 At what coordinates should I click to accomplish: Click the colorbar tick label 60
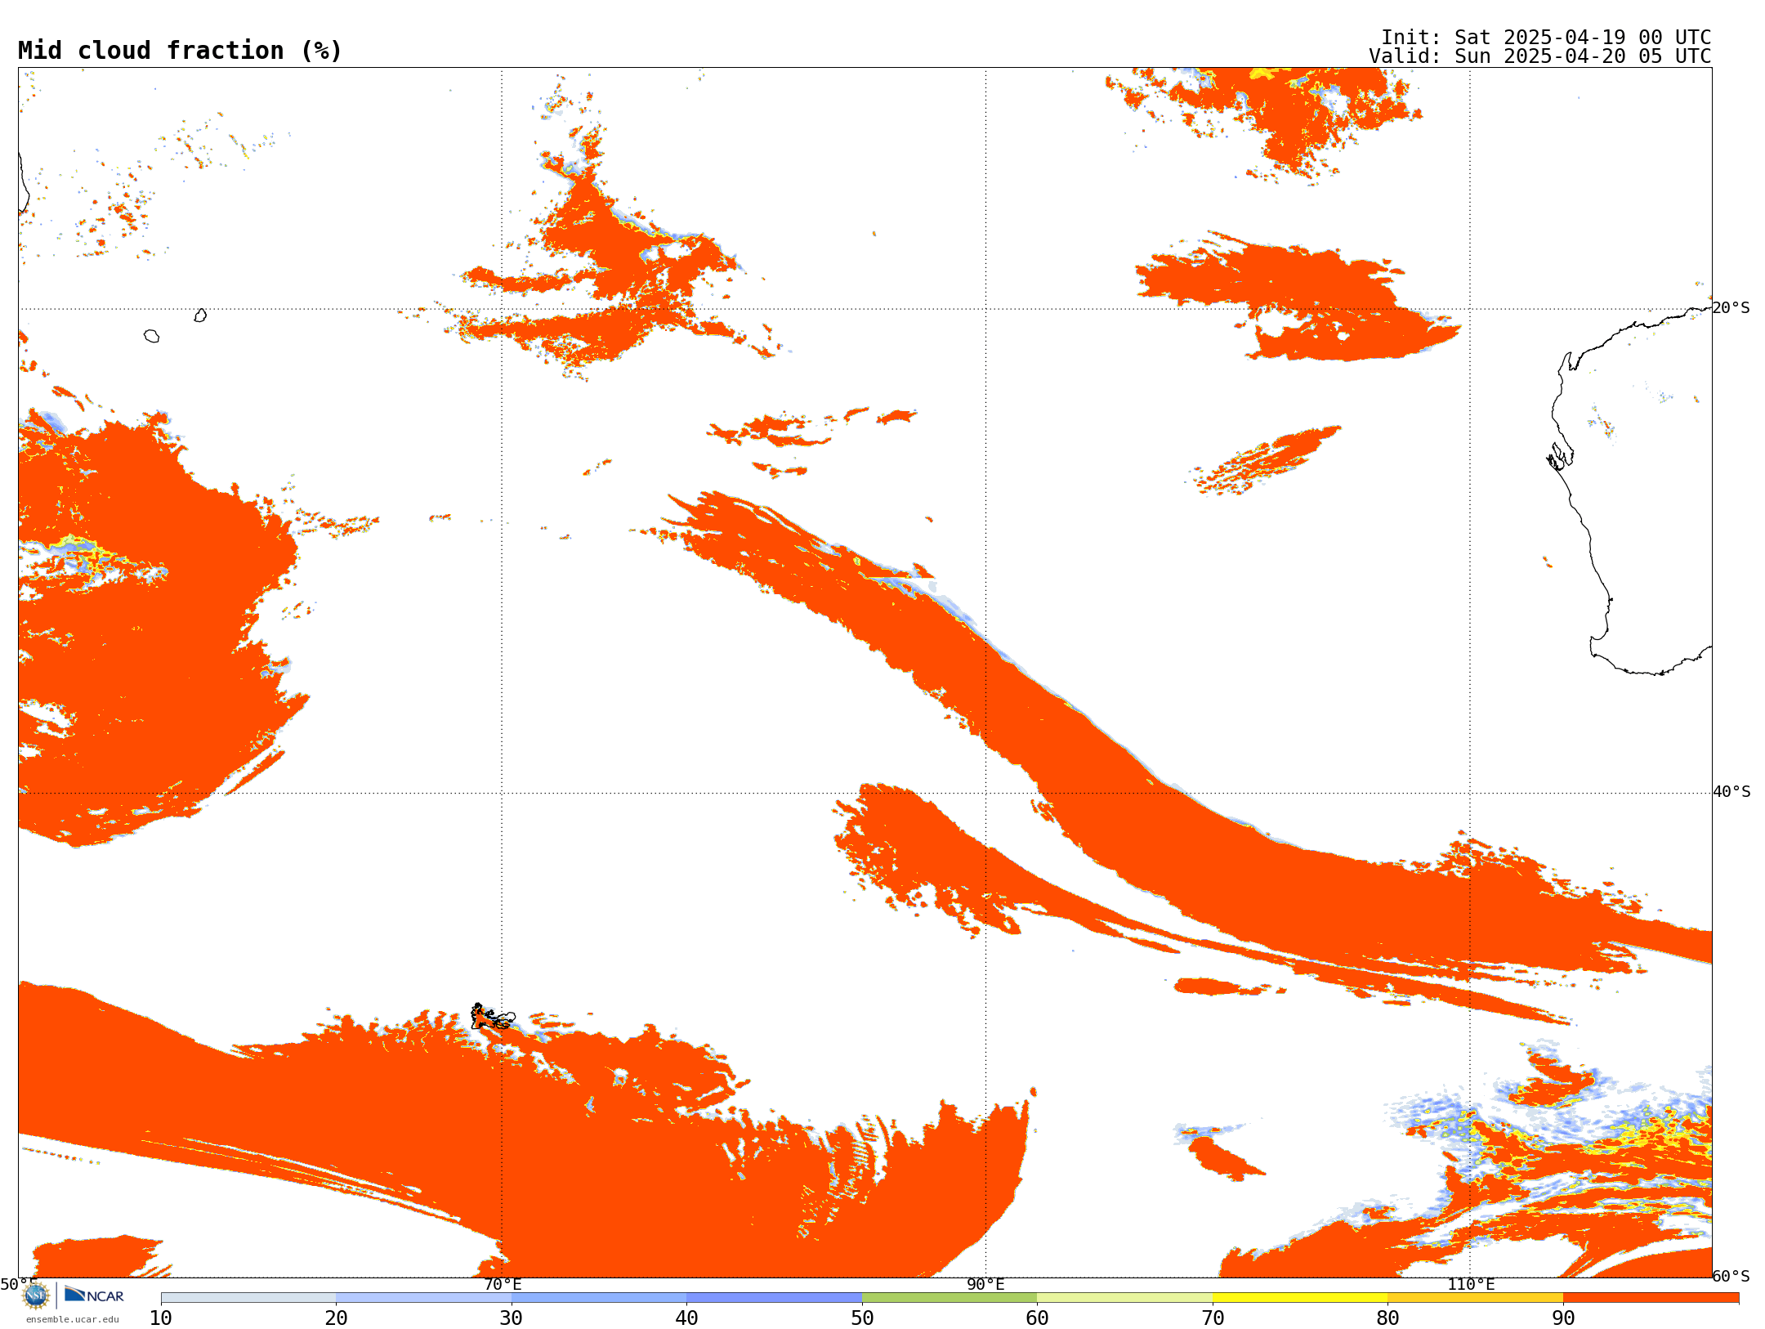coord(1037,1318)
